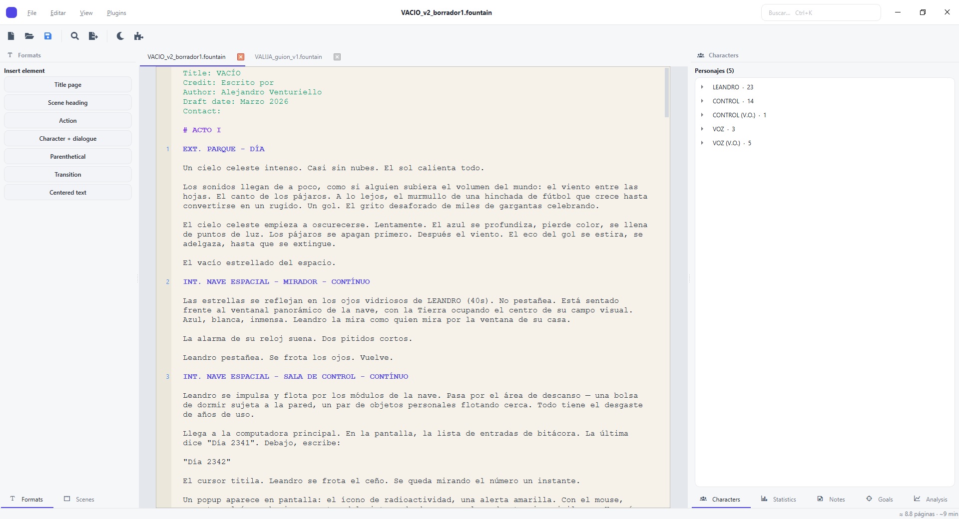
Task: Open the Notes panel tab
Action: (x=831, y=499)
